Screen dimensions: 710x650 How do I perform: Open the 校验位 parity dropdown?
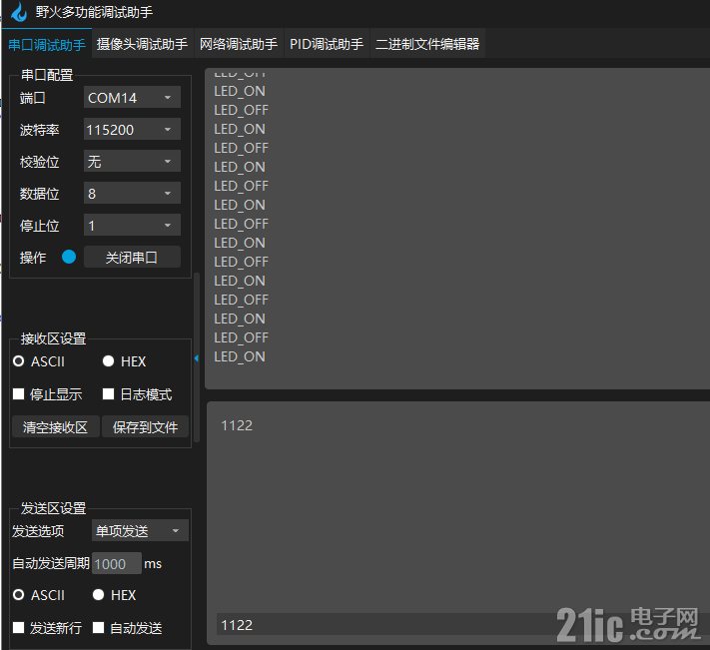click(x=132, y=161)
